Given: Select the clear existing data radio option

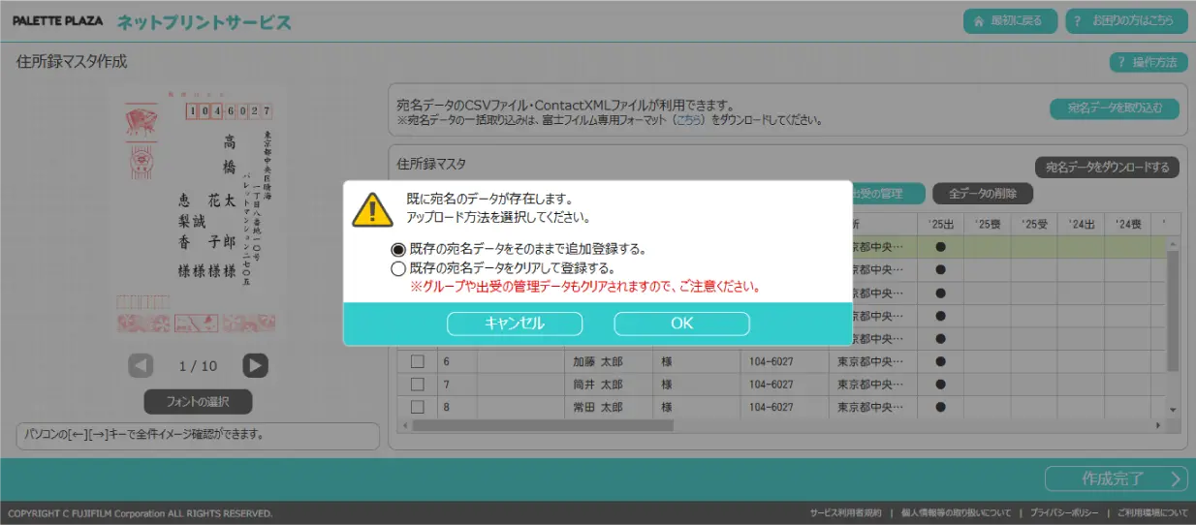Looking at the screenshot, I should (x=398, y=268).
